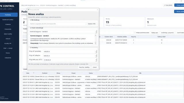Select the analysis row dated 2026-07-29 19:29:19
The image size is (184, 103).
click(x=103, y=85)
